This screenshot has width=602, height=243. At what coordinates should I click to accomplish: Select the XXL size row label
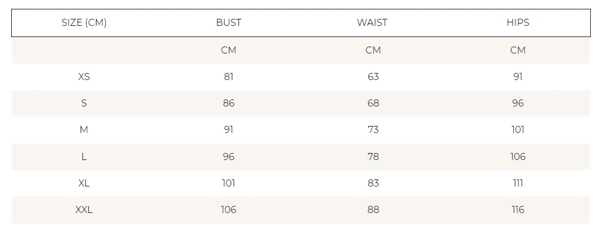point(84,209)
